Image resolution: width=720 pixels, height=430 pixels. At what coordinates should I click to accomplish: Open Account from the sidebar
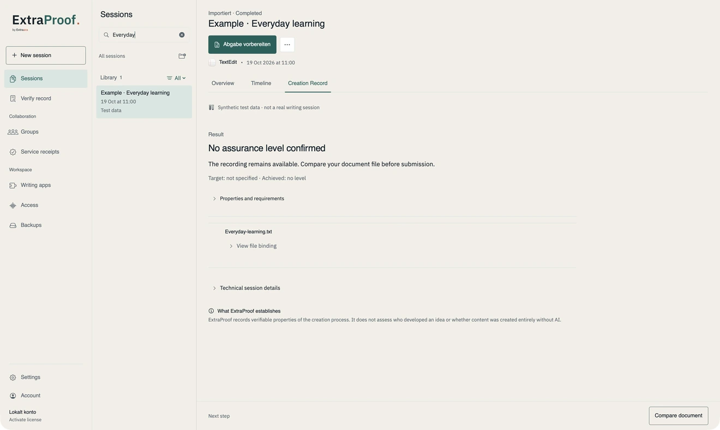(x=46, y=396)
